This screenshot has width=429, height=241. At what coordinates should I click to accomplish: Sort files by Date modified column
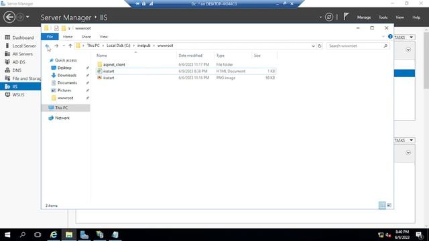[195, 56]
